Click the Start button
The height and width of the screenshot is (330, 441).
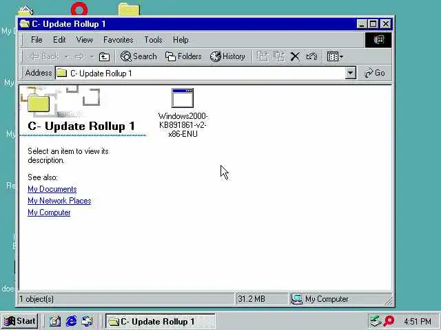pos(19,321)
